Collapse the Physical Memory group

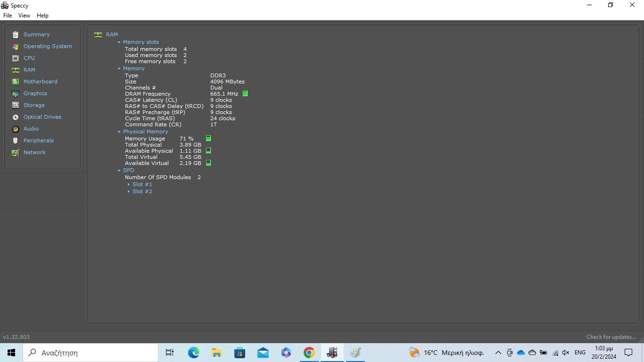(x=119, y=132)
